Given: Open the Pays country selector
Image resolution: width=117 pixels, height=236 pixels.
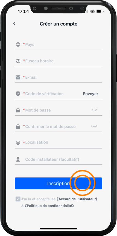Looking at the screenshot, I should (58, 45).
